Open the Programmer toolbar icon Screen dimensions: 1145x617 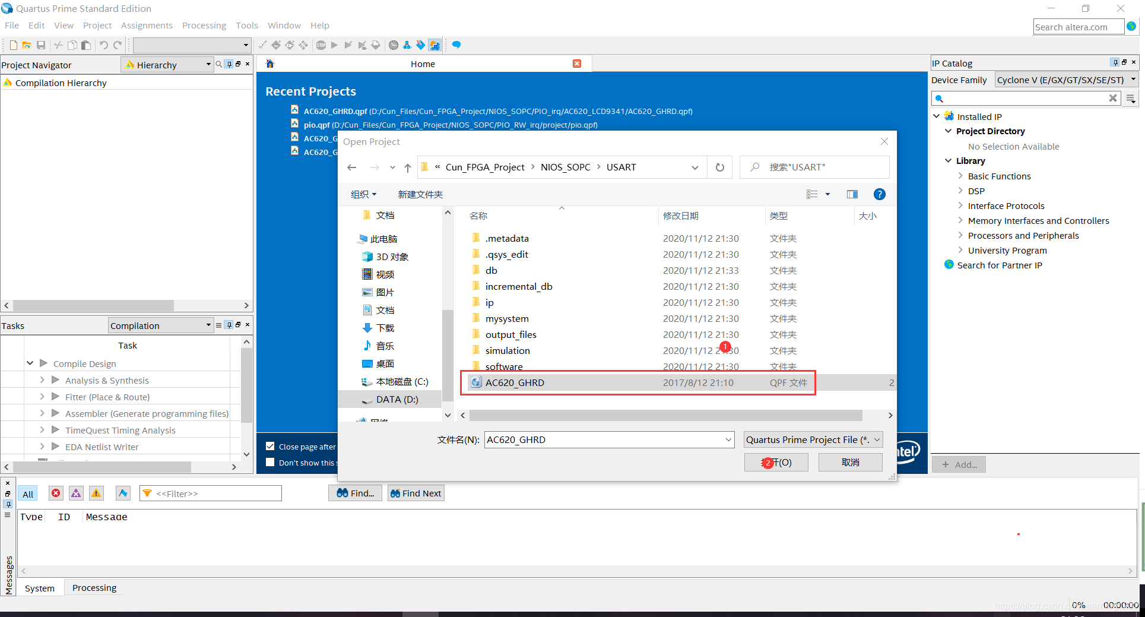pos(421,45)
